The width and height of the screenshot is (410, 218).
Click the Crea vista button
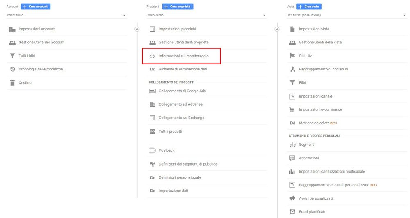[309, 7]
